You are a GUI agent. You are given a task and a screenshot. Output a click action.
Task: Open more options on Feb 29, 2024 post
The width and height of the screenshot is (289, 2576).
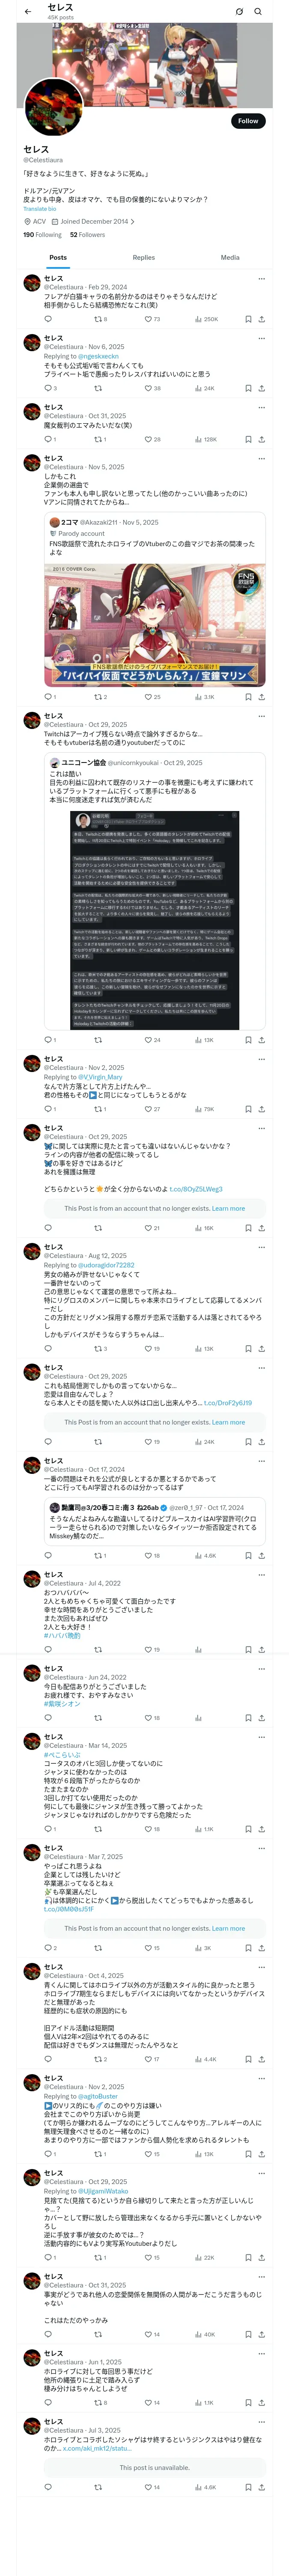click(261, 279)
